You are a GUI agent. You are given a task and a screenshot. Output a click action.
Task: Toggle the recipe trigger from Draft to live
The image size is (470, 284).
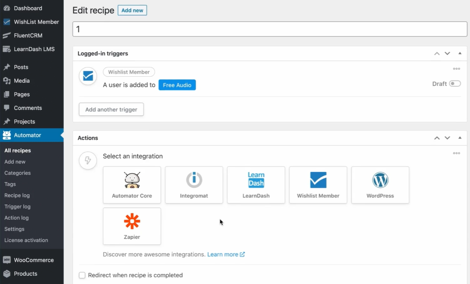pyautogui.click(x=455, y=84)
